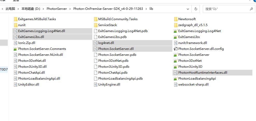
Task: Select file name Photon.SocketServer.pdb
Action: click(x=117, y=55)
